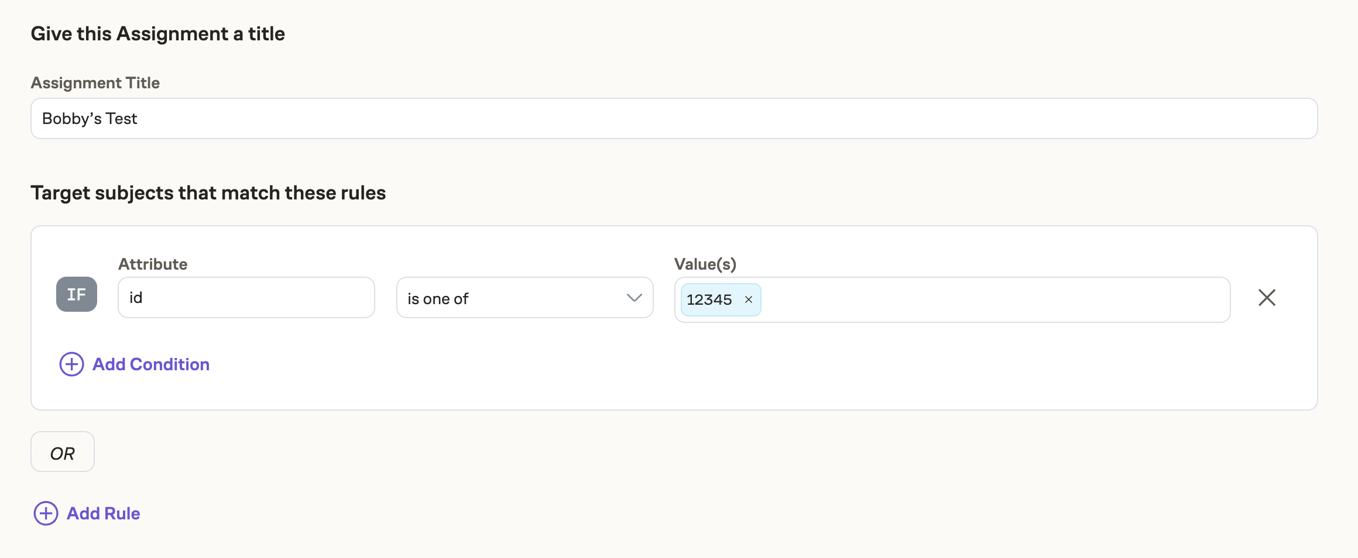Image resolution: width=1358 pixels, height=558 pixels.
Task: Click the "Give this Assignment a title" heading
Action: pos(158,34)
